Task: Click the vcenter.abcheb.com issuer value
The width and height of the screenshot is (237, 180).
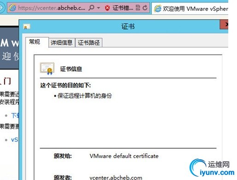Action: coord(116,178)
